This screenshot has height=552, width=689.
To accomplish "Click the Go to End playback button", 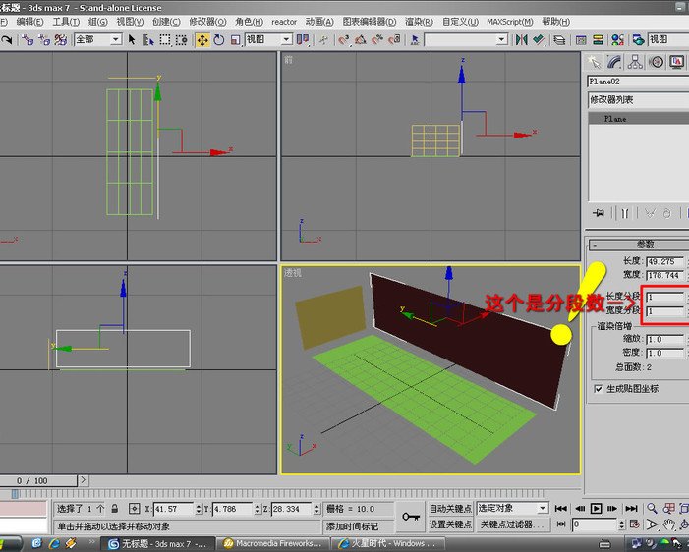I will [631, 509].
